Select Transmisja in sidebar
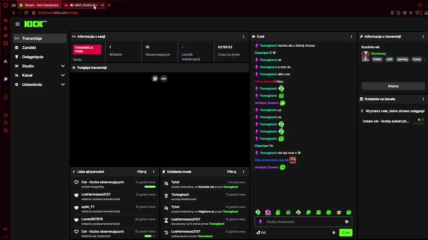 click(40, 38)
